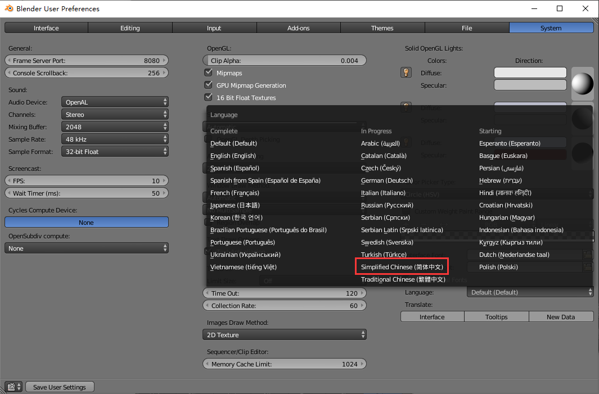The width and height of the screenshot is (599, 394).
Task: Enable 16 Bit Float Textures
Action: [x=208, y=96]
